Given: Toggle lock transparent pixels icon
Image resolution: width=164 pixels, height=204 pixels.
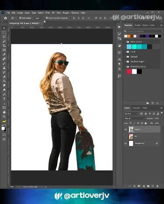Looking at the screenshot, I should pos(131,123).
